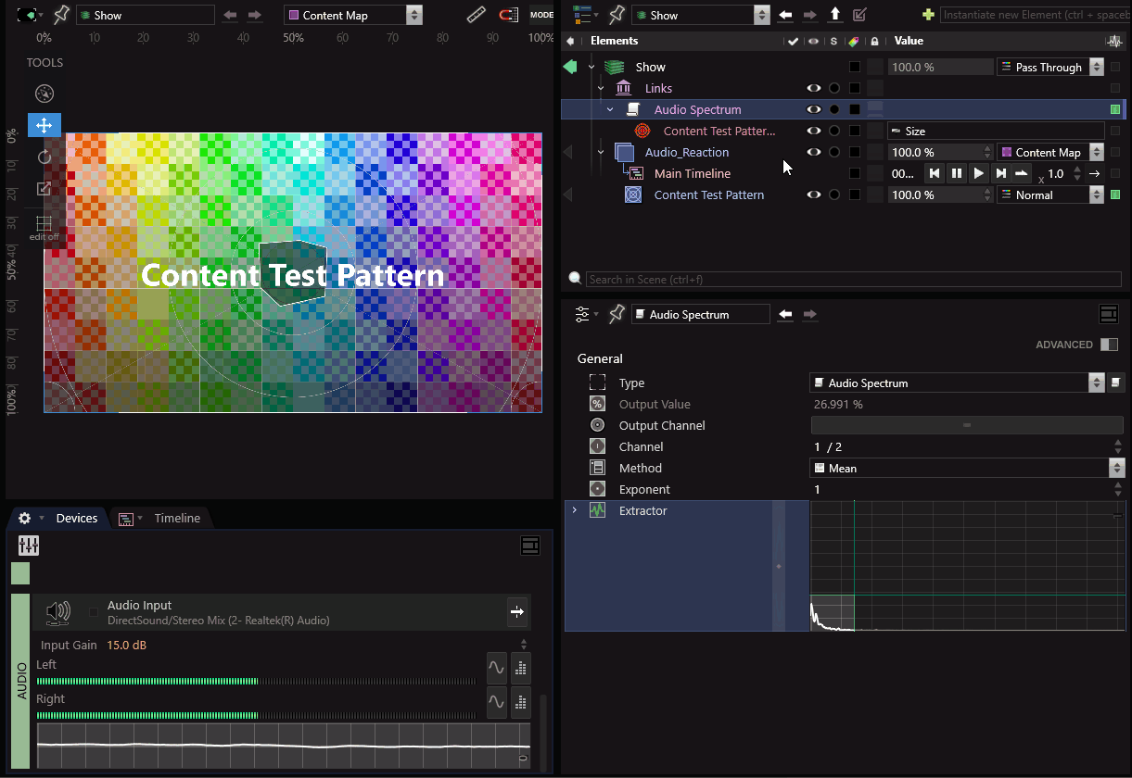The image size is (1132, 778).
Task: Expand the Extractor section
Action: 575,510
